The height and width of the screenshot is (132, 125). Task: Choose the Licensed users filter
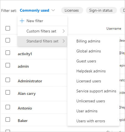click(93, 81)
